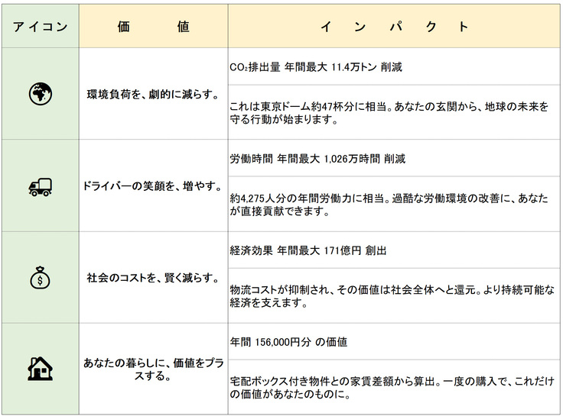Click the アイコン column header
This screenshot has width=563, height=416.
(40, 27)
